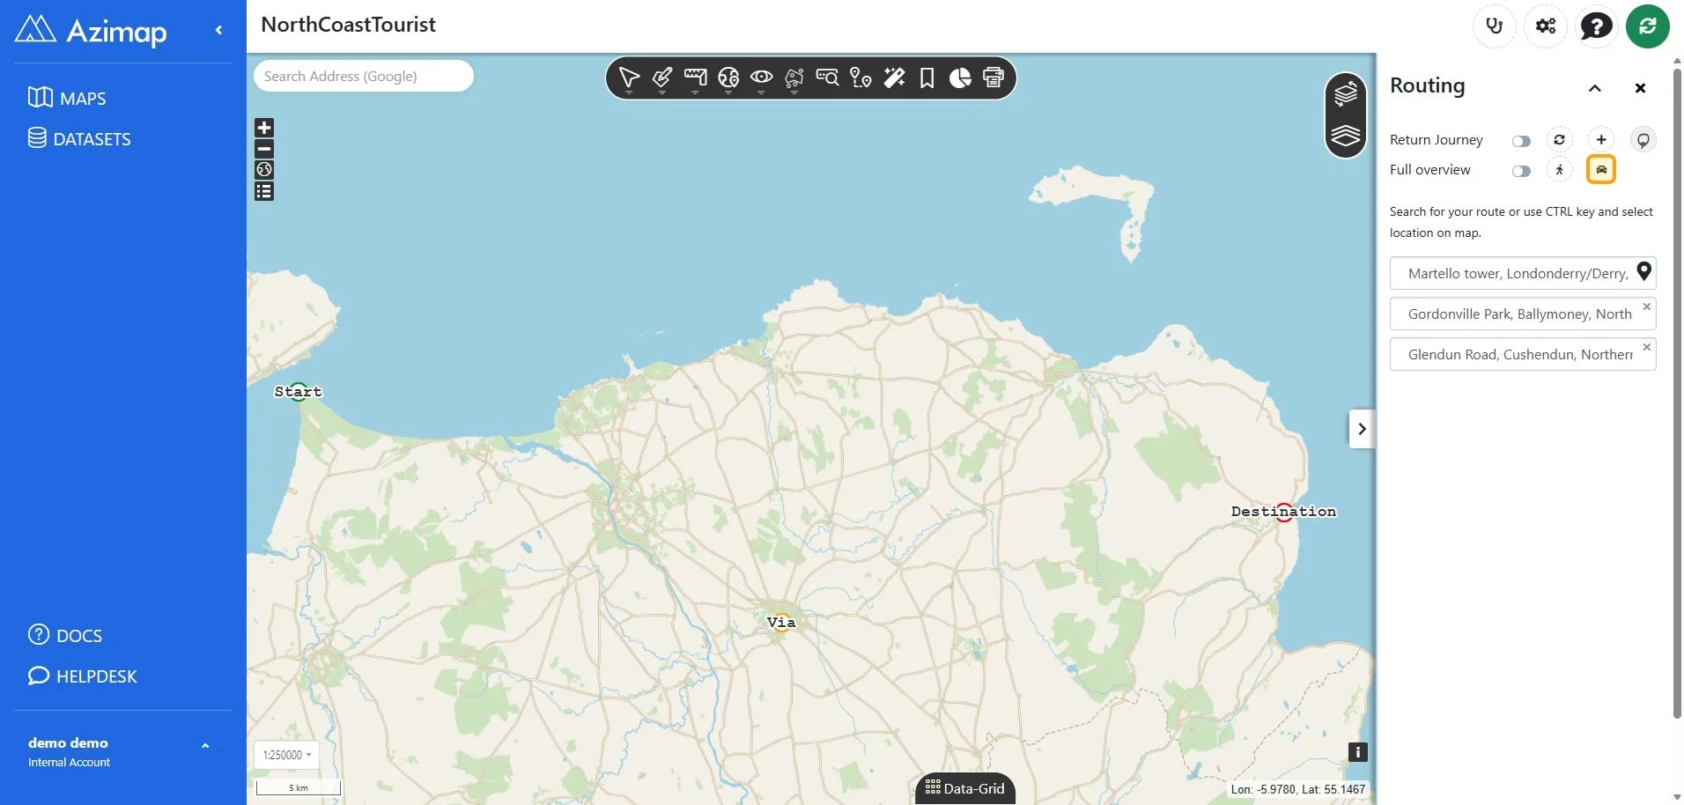Collapse the Routing panel with chevron
This screenshot has height=805, width=1684.
point(1594,88)
